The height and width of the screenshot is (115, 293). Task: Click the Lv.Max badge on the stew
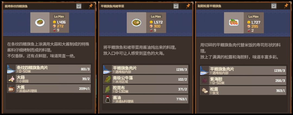coord(156,16)
